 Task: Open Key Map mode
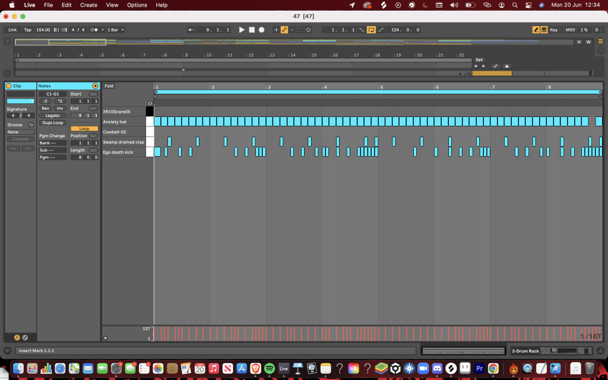554,30
